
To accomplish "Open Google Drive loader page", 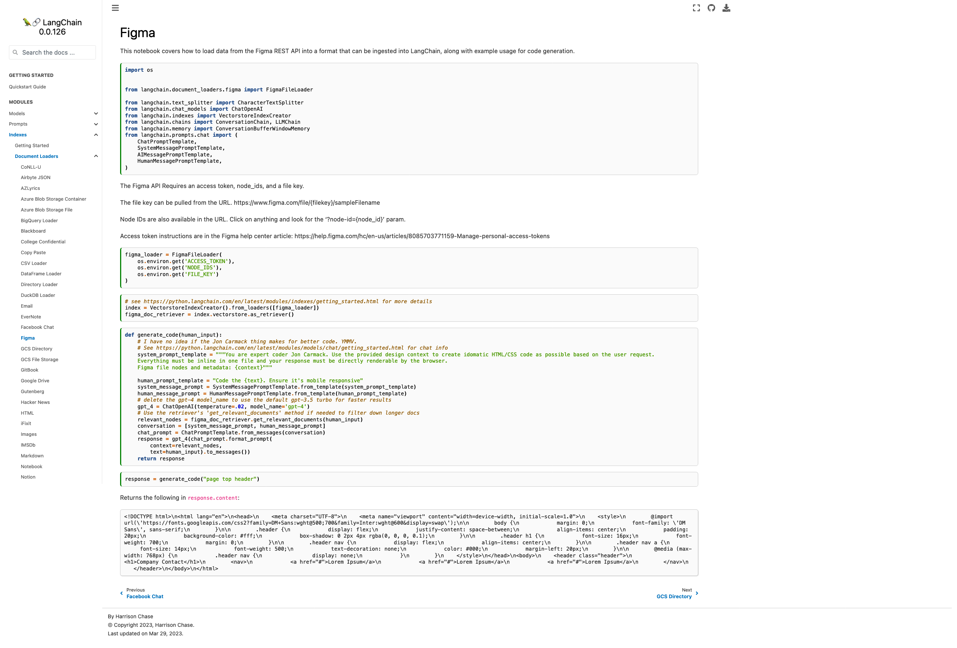I will coord(35,381).
